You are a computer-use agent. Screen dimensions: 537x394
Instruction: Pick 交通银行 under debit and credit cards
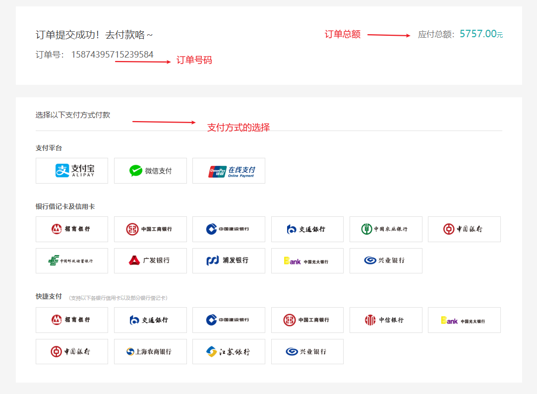pos(307,229)
